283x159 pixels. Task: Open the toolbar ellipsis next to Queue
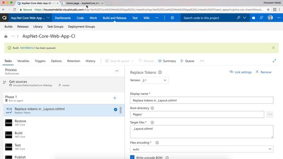(x=202, y=61)
